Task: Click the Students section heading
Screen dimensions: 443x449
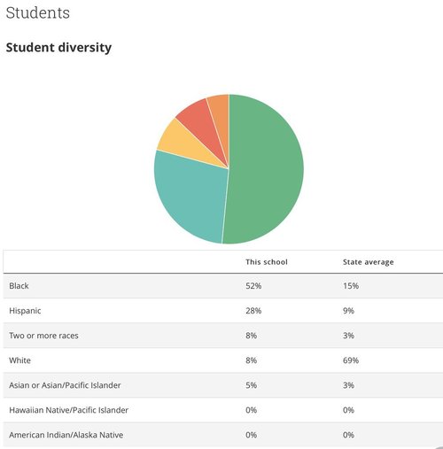Action: pyautogui.click(x=38, y=13)
